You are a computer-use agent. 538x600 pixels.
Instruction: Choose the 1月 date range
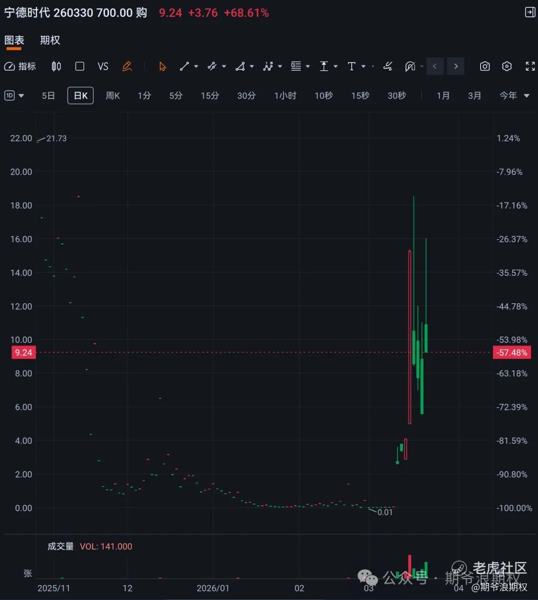[443, 96]
